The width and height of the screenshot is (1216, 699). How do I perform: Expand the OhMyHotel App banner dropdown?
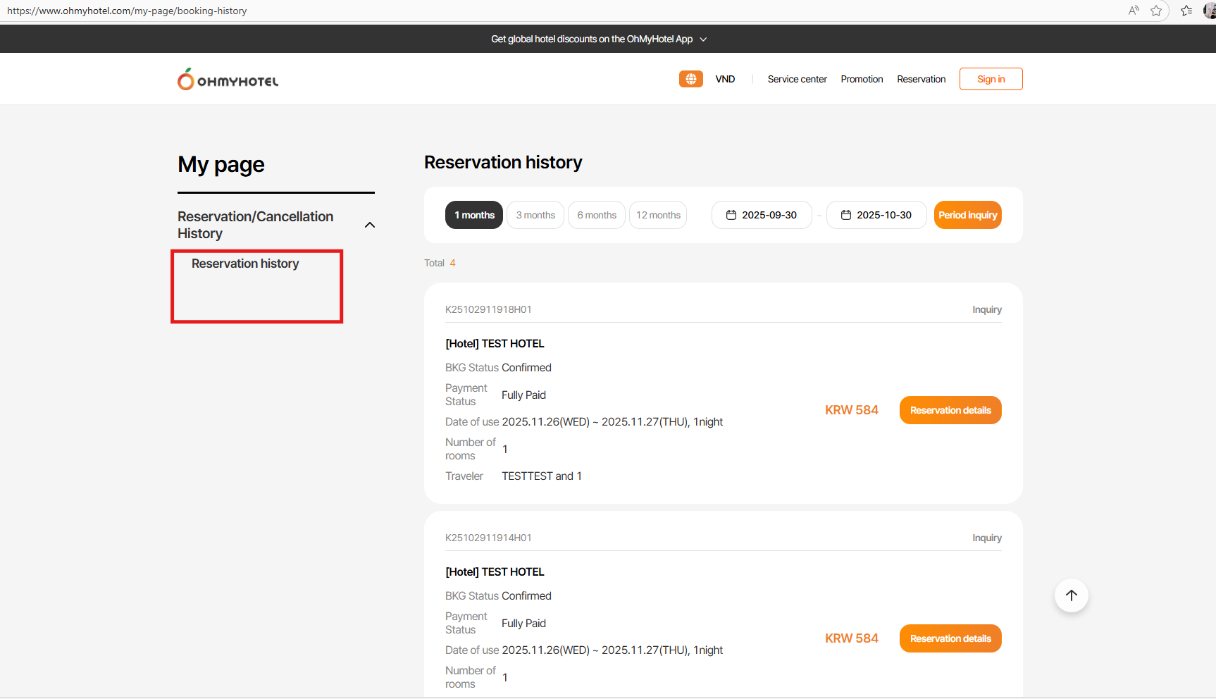pos(703,39)
